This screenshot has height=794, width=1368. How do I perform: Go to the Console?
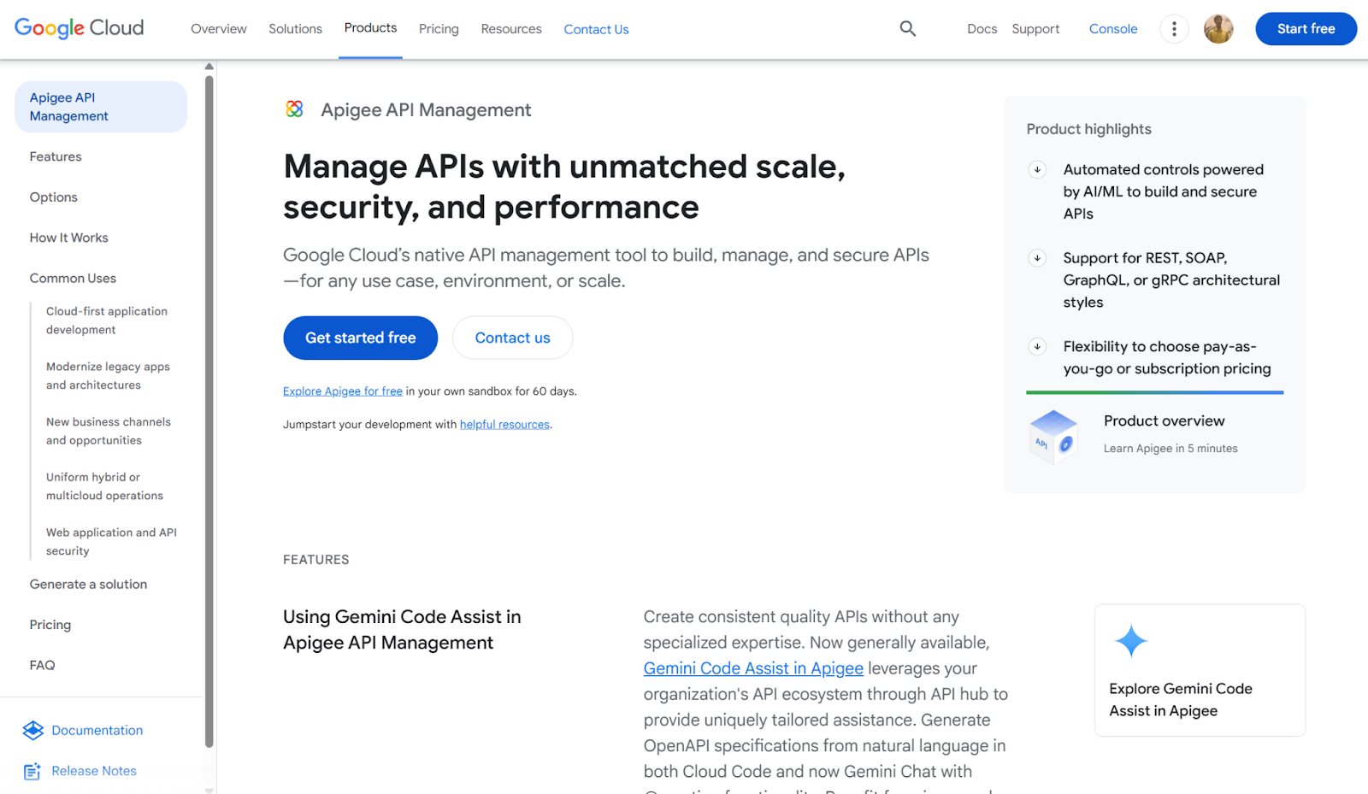click(1113, 29)
